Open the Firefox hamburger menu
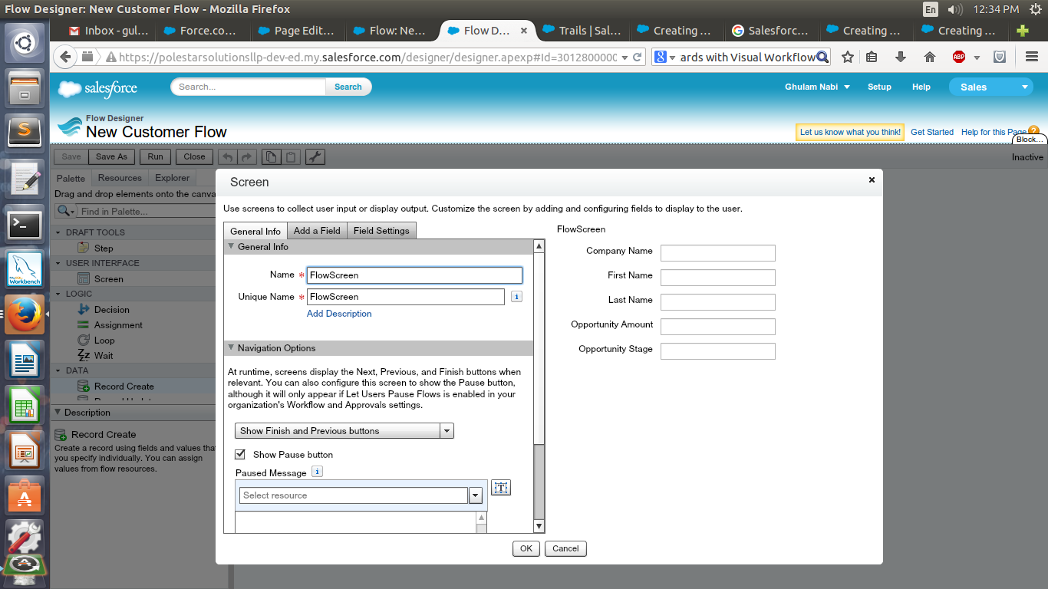The width and height of the screenshot is (1048, 589). (x=1031, y=57)
